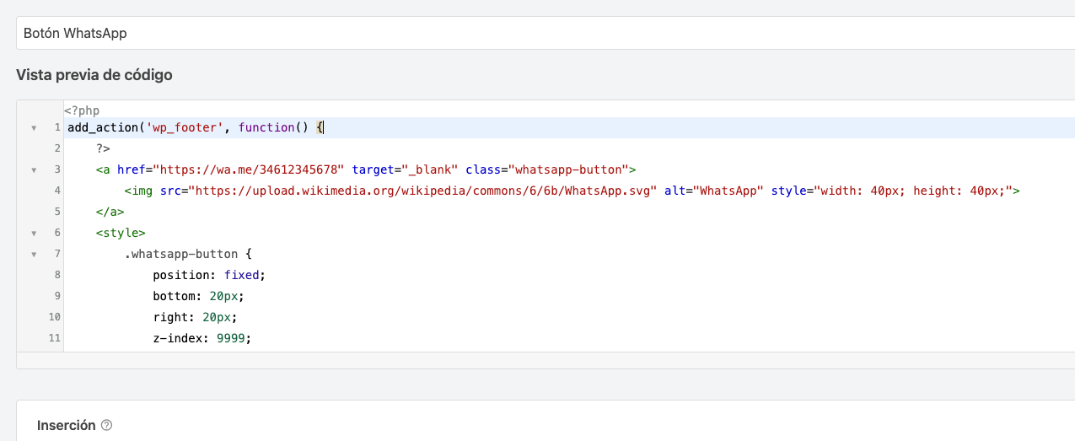Viewport: 1075px width, 441px height.
Task: Click the add_action 'wp_footer' code line
Action: pos(196,127)
